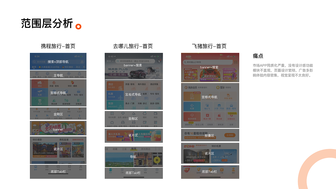This screenshot has width=336, height=189.
Task: Click Qunar search field with 郑州热搜景点
Action: click(136, 61)
